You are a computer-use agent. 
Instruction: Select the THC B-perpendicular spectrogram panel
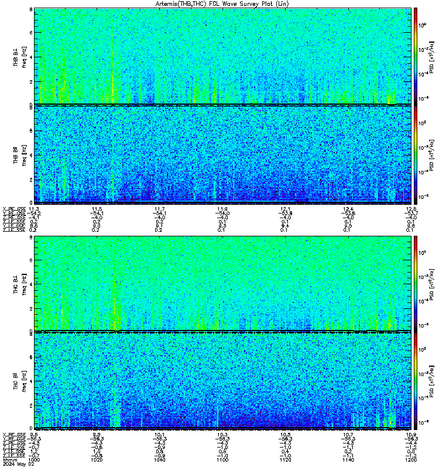223,283
